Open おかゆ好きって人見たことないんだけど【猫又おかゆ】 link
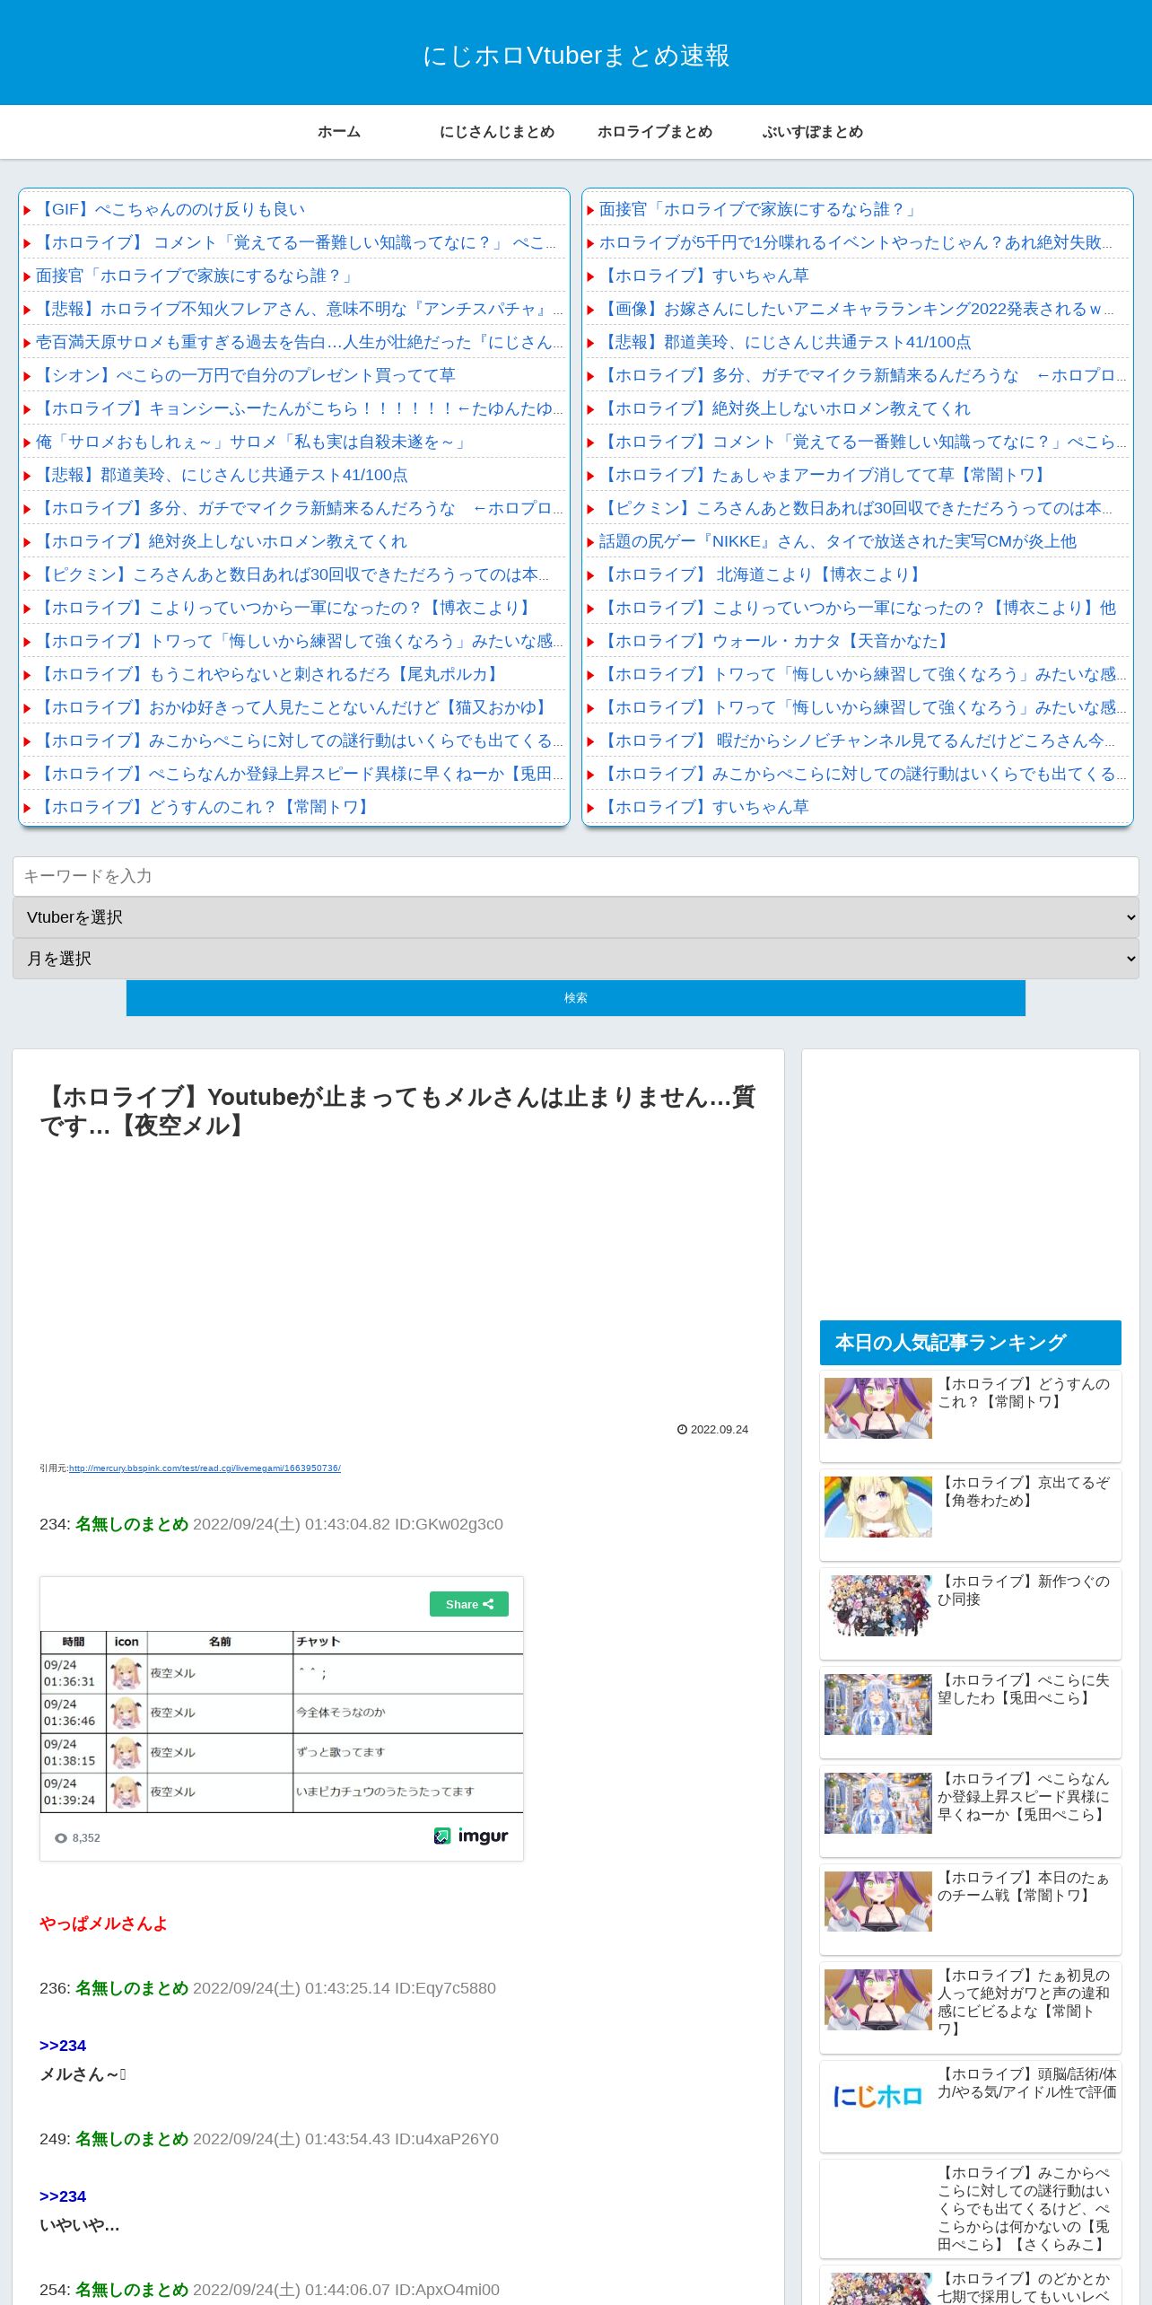 point(294,707)
